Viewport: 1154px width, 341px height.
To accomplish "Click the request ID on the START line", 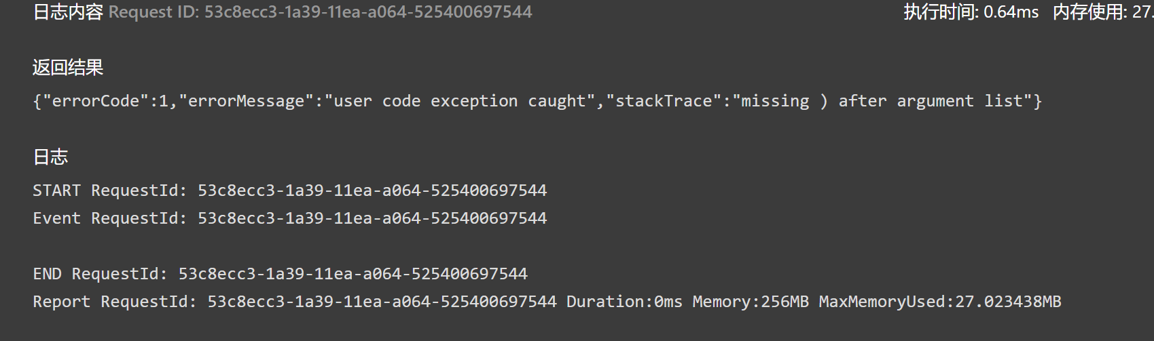I will (372, 190).
